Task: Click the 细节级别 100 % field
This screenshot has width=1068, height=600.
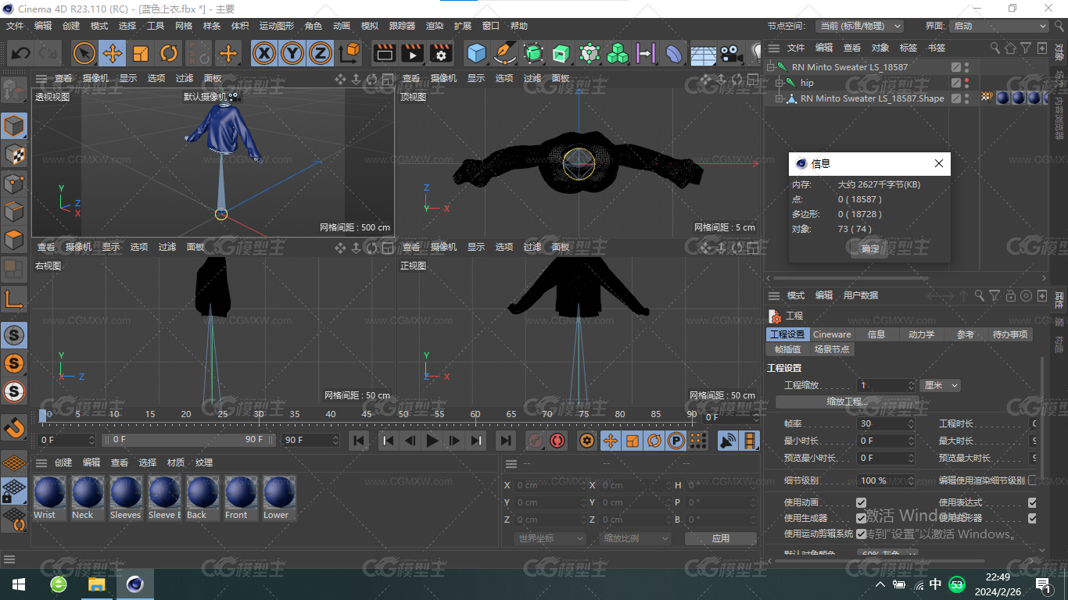Action: pos(885,480)
